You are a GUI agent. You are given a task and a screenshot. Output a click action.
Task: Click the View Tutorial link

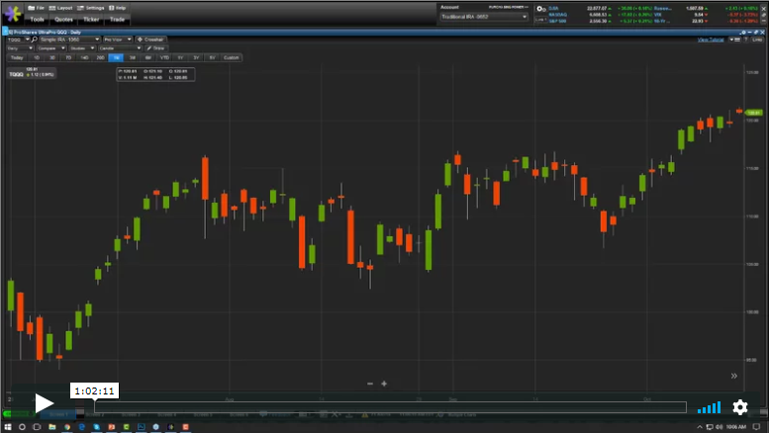(711, 40)
